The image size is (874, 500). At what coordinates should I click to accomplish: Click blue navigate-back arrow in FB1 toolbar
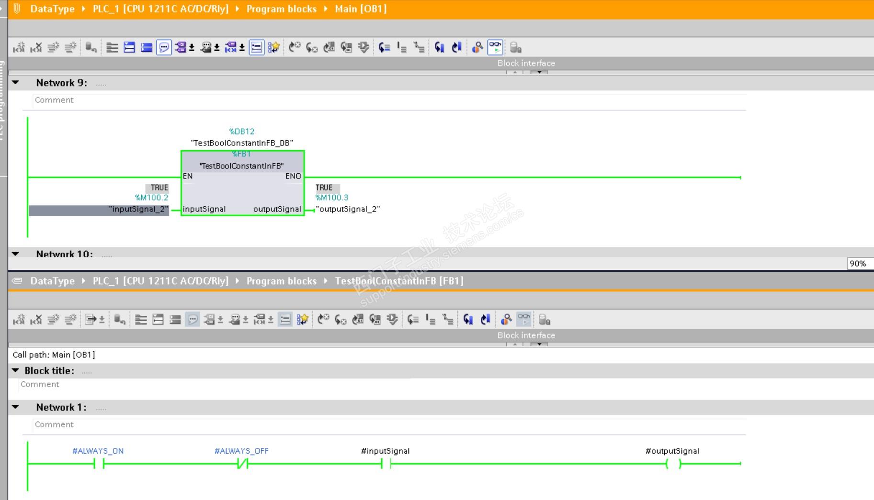pos(468,320)
